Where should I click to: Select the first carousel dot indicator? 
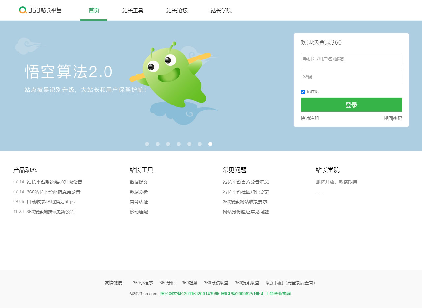pos(147,144)
